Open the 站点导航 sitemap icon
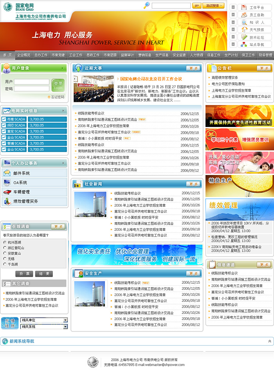 click(244, 45)
